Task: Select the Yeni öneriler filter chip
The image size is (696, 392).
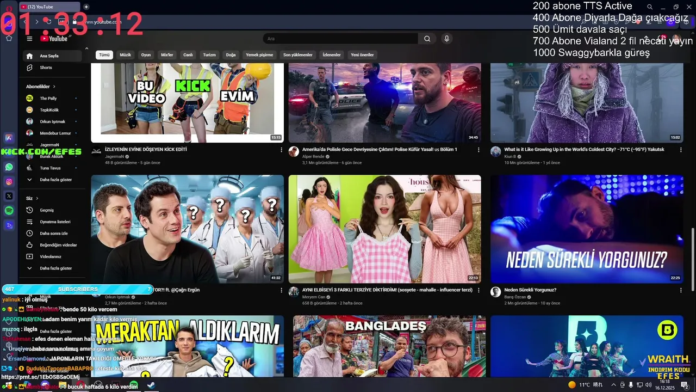Action: (362, 55)
